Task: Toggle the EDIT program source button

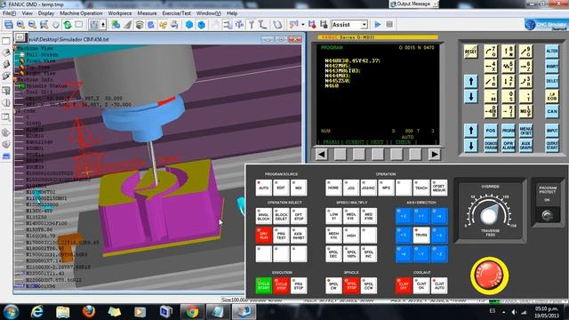Action: click(281, 188)
